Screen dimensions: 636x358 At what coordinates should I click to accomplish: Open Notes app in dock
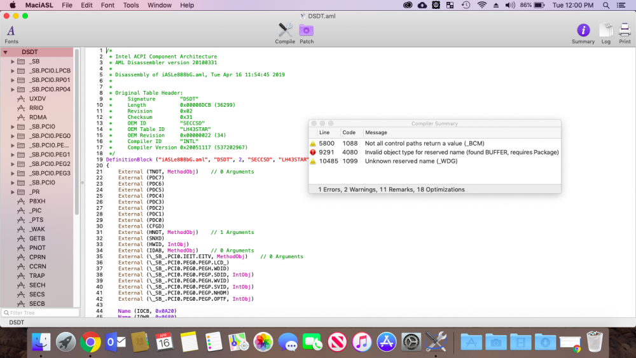coord(189,342)
